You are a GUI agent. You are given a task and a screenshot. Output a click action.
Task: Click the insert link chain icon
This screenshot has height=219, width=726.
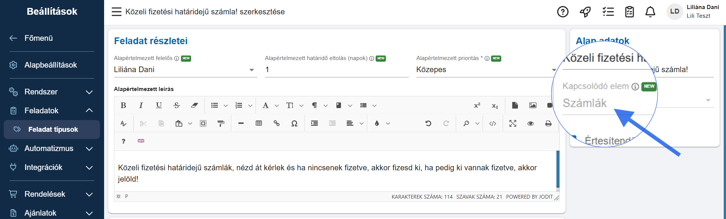277,123
